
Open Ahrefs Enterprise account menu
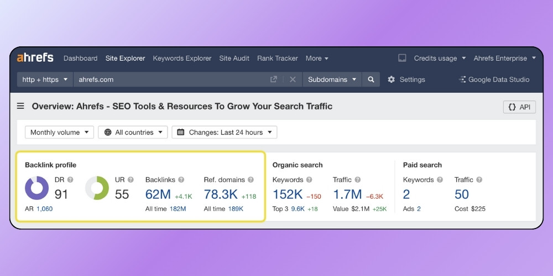(505, 59)
